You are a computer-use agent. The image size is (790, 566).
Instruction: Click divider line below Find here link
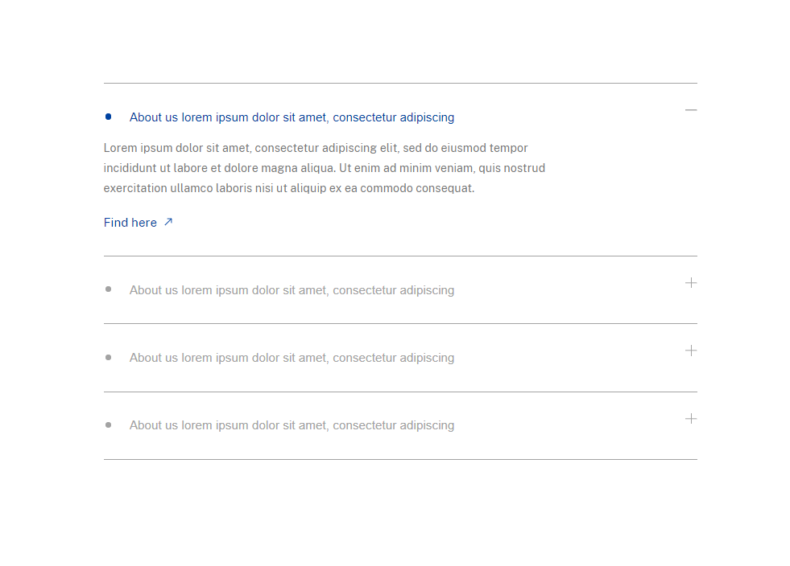tap(400, 256)
